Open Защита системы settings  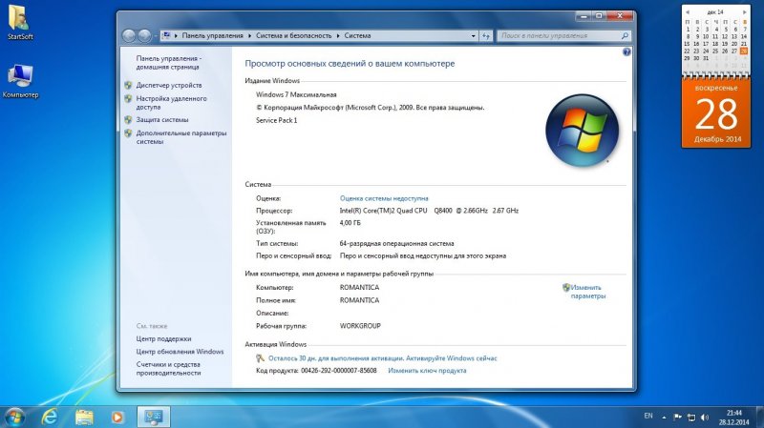point(162,120)
